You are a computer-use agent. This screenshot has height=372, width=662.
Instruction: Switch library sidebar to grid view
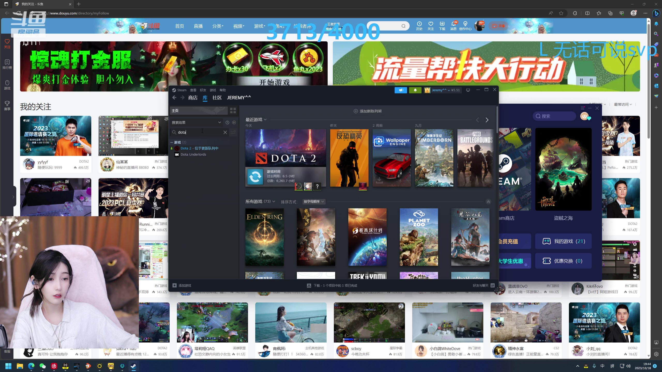[232, 110]
